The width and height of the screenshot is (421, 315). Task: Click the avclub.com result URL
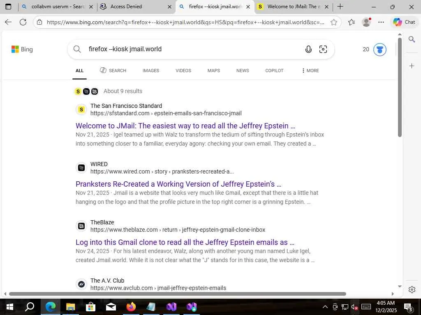158,288
